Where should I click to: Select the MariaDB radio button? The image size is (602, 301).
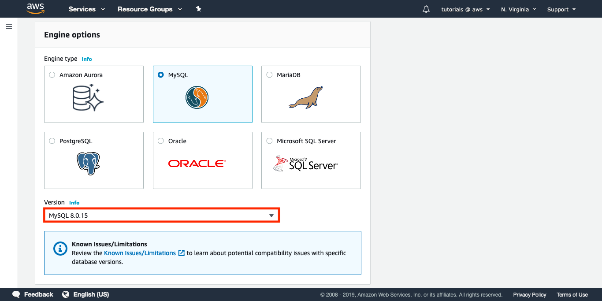[x=269, y=75]
